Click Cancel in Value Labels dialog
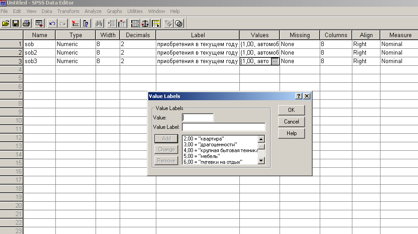418x234 pixels. pos(291,122)
